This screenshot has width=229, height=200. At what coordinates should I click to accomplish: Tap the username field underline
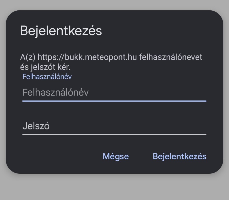114,102
